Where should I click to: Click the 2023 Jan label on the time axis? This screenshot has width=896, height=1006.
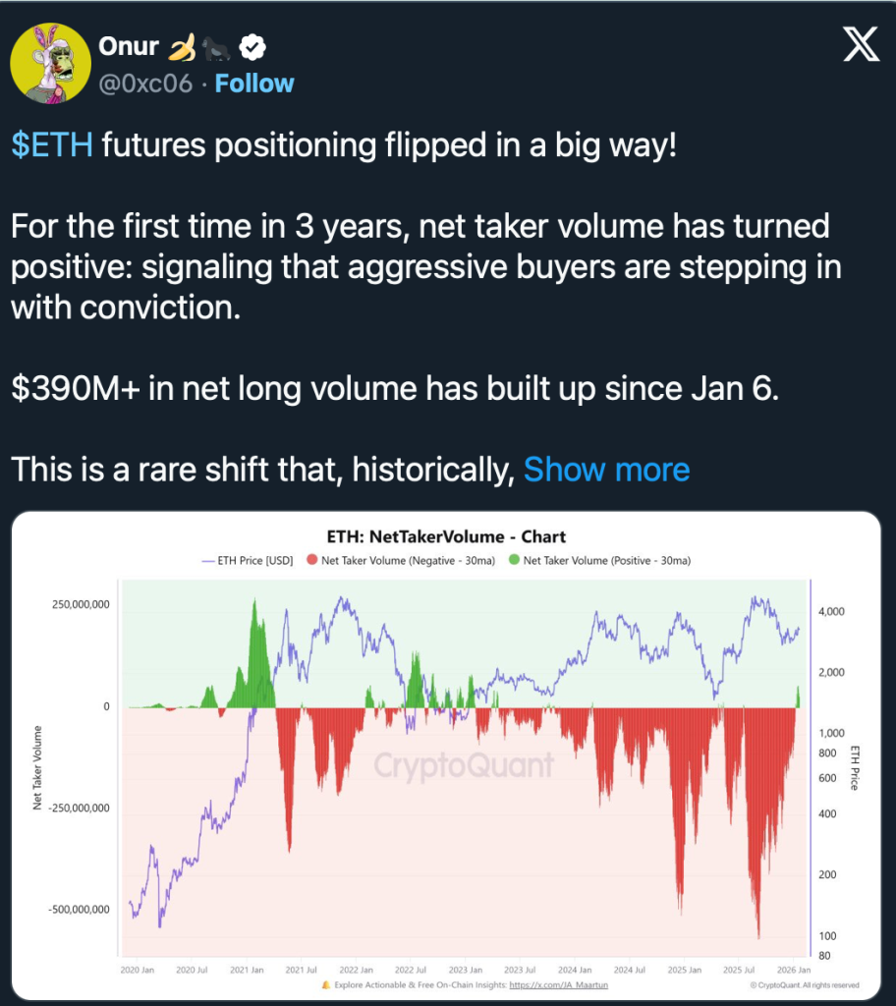click(465, 968)
